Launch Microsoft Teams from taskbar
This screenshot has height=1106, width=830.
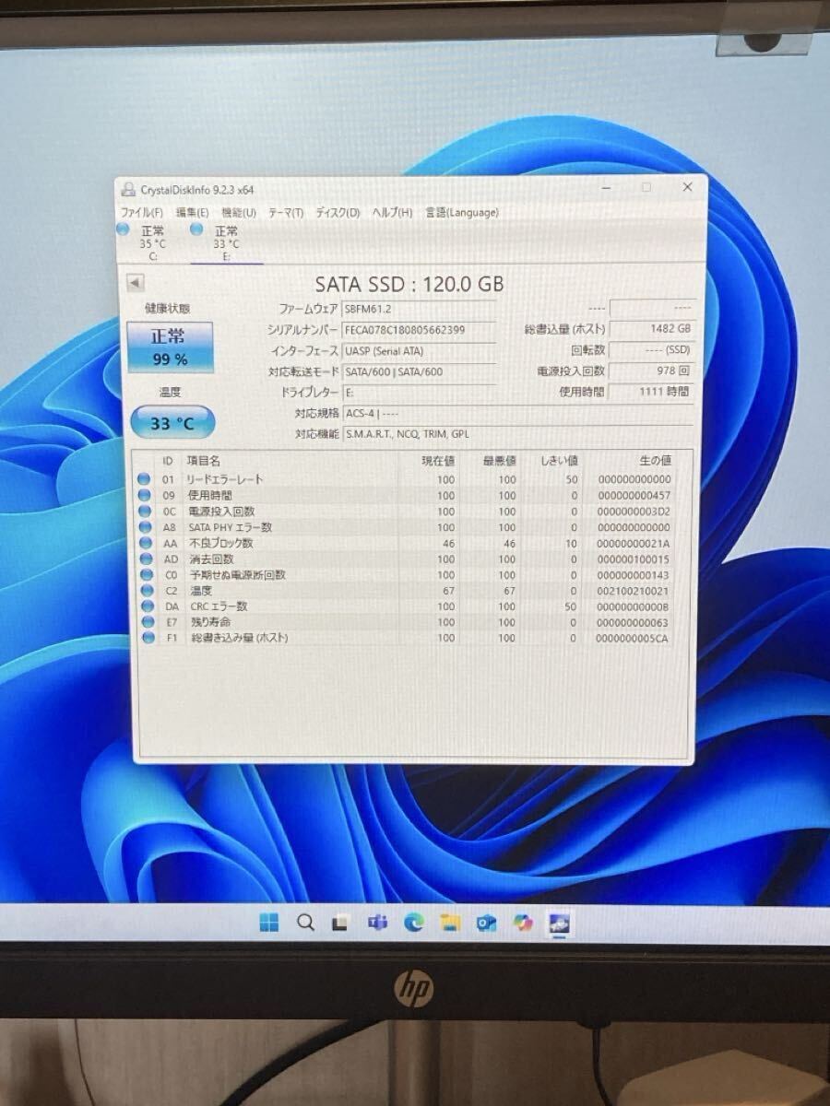pos(377,923)
